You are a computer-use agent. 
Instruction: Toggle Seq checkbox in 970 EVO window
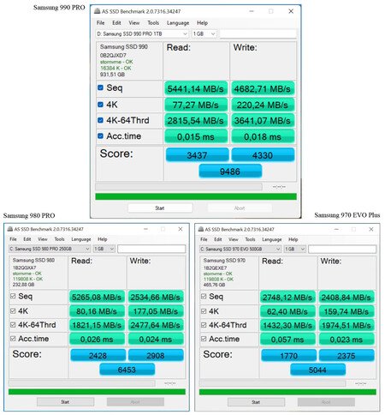[204, 296]
